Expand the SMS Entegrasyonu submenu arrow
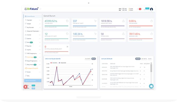 pos(40,54)
